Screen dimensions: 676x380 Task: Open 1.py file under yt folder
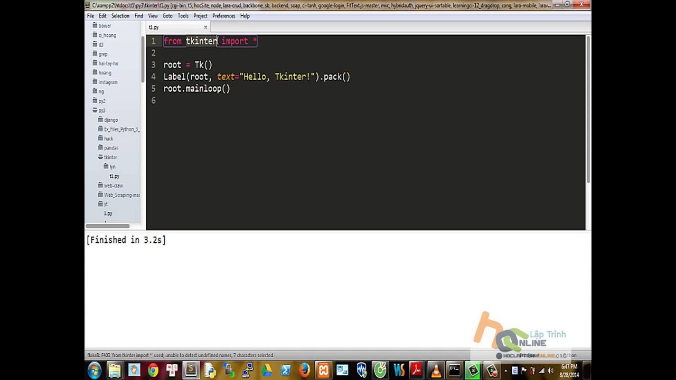(108, 214)
